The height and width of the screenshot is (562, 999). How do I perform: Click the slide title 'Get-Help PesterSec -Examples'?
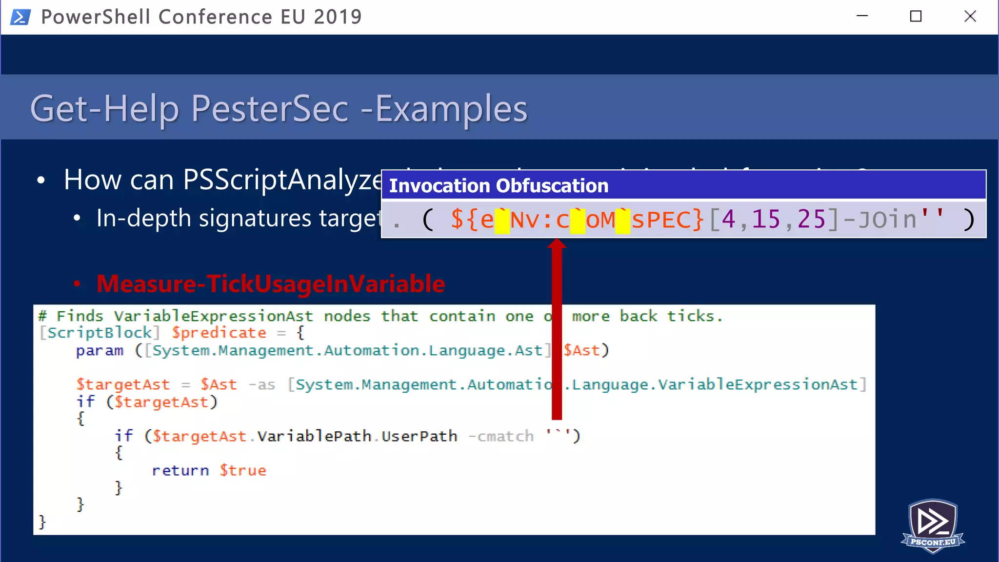click(x=279, y=108)
